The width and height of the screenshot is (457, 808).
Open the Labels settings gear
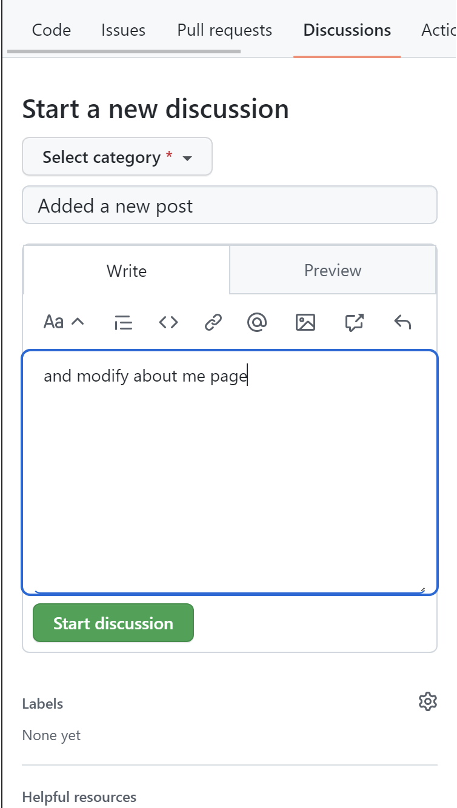point(428,702)
